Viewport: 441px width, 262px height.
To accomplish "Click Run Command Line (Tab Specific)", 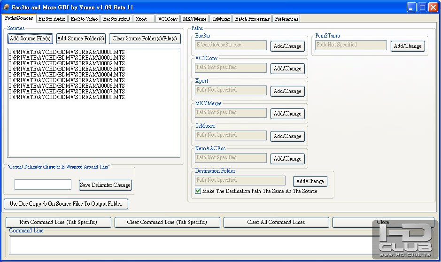I will click(58, 222).
